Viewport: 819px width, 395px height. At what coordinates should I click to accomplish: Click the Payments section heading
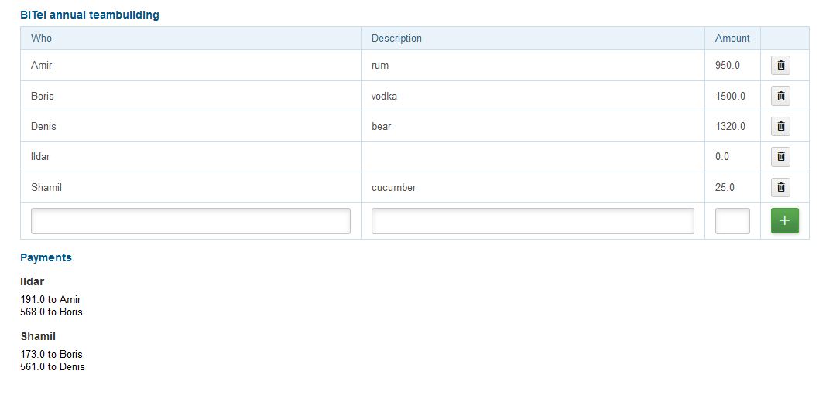tap(46, 257)
